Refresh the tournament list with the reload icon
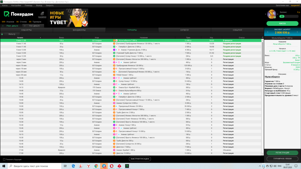Image resolution: width=301 pixels, height=169 pixels. [262, 38]
